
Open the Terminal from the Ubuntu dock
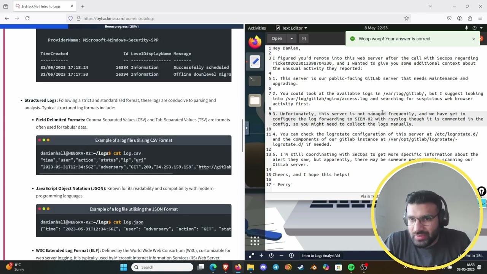[255, 80]
